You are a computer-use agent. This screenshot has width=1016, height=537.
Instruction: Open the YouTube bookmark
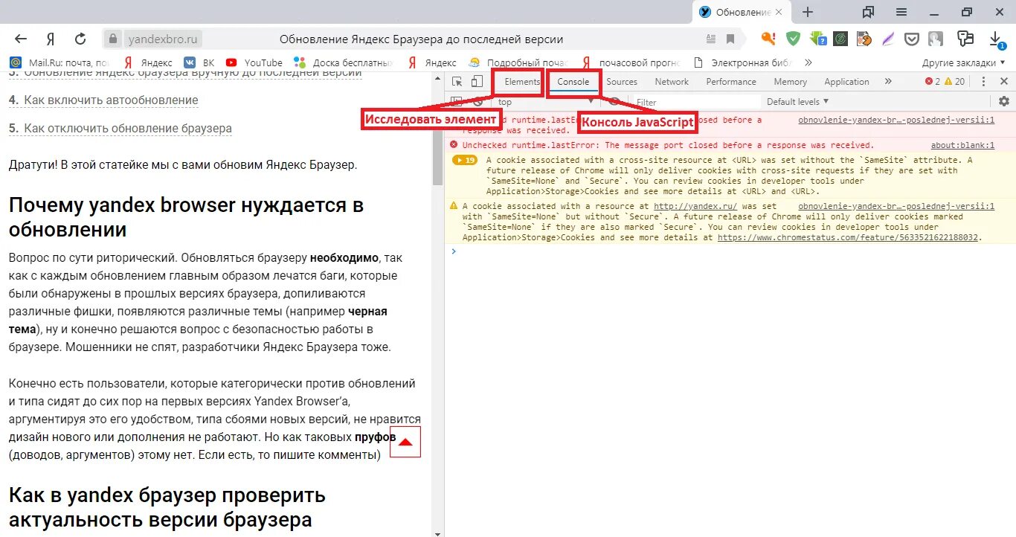(x=254, y=62)
